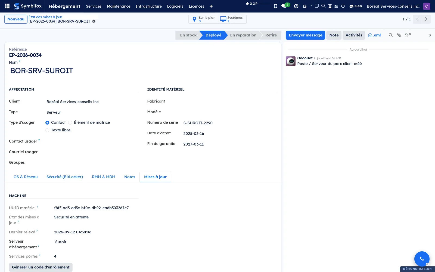The width and height of the screenshot is (435, 272).
Task: Open the Client field Boréal Services-conseils inc.
Action: tap(92, 102)
